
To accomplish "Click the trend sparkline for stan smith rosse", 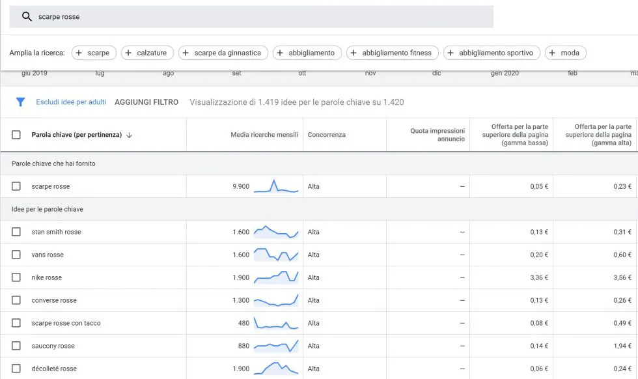I will 276,232.
